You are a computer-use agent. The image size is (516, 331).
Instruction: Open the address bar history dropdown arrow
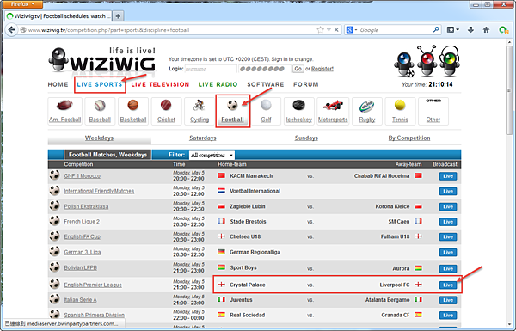(329, 30)
